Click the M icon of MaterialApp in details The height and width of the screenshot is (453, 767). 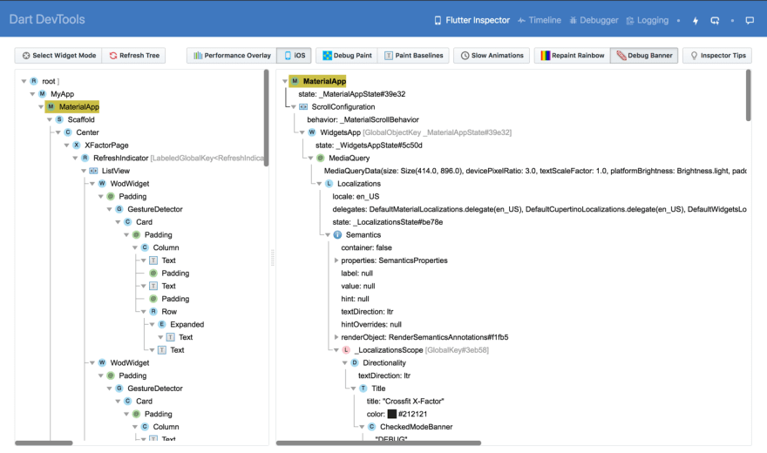(295, 81)
